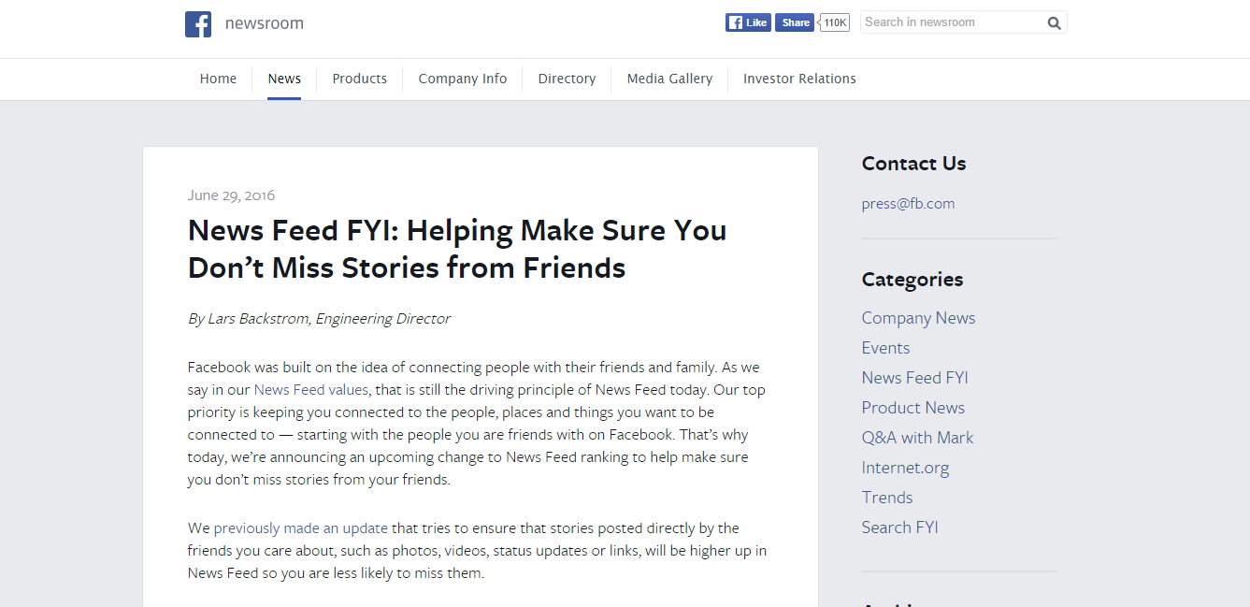
Task: Visit Investor Relations from the nav bar
Action: coord(799,79)
